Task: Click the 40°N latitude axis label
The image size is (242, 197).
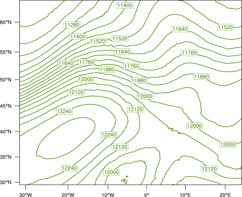Action: [6, 132]
